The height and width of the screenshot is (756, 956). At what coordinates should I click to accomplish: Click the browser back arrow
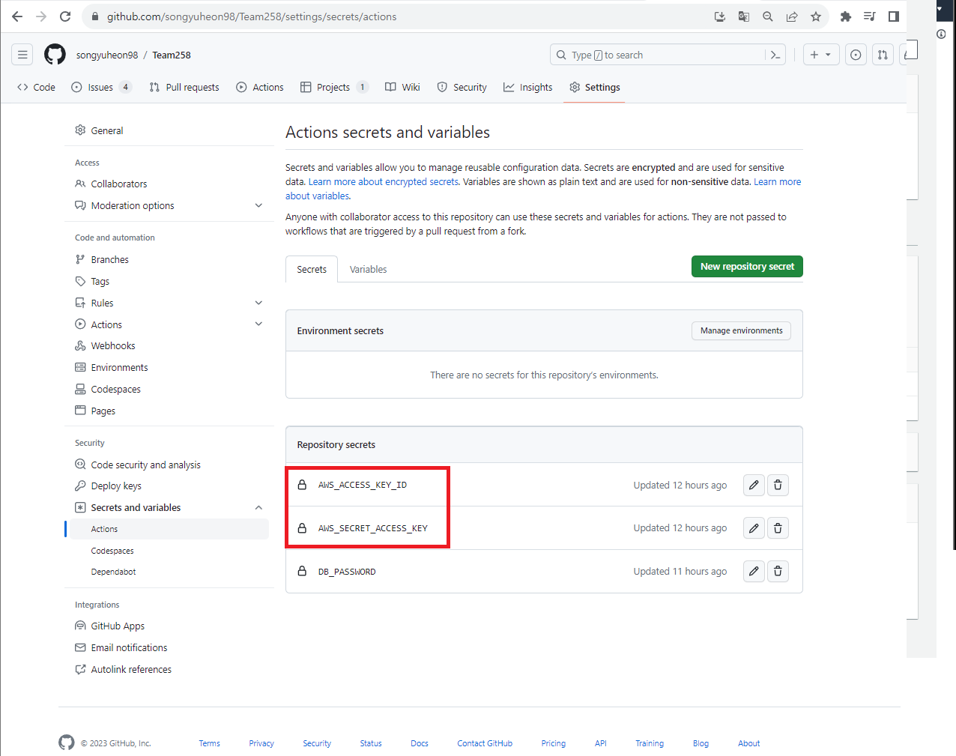[x=17, y=16]
